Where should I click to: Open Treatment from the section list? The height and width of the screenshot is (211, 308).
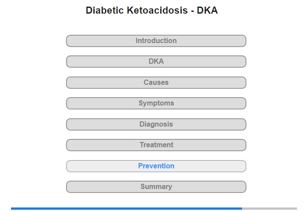click(156, 145)
